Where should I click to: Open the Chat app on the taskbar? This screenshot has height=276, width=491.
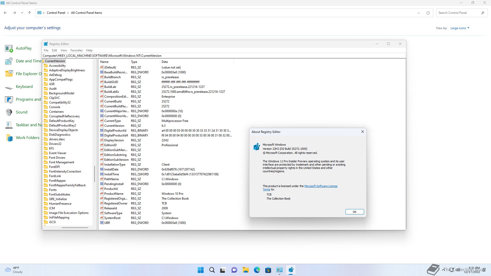tap(234, 270)
